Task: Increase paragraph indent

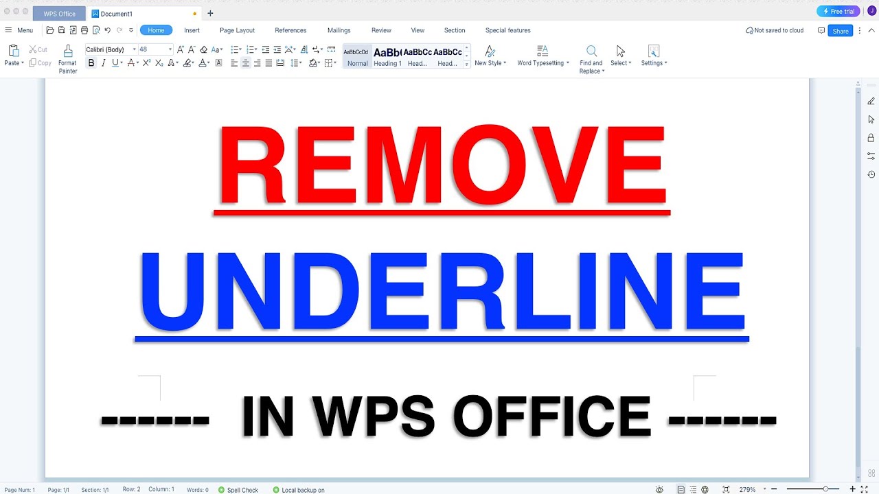Action: [x=277, y=49]
